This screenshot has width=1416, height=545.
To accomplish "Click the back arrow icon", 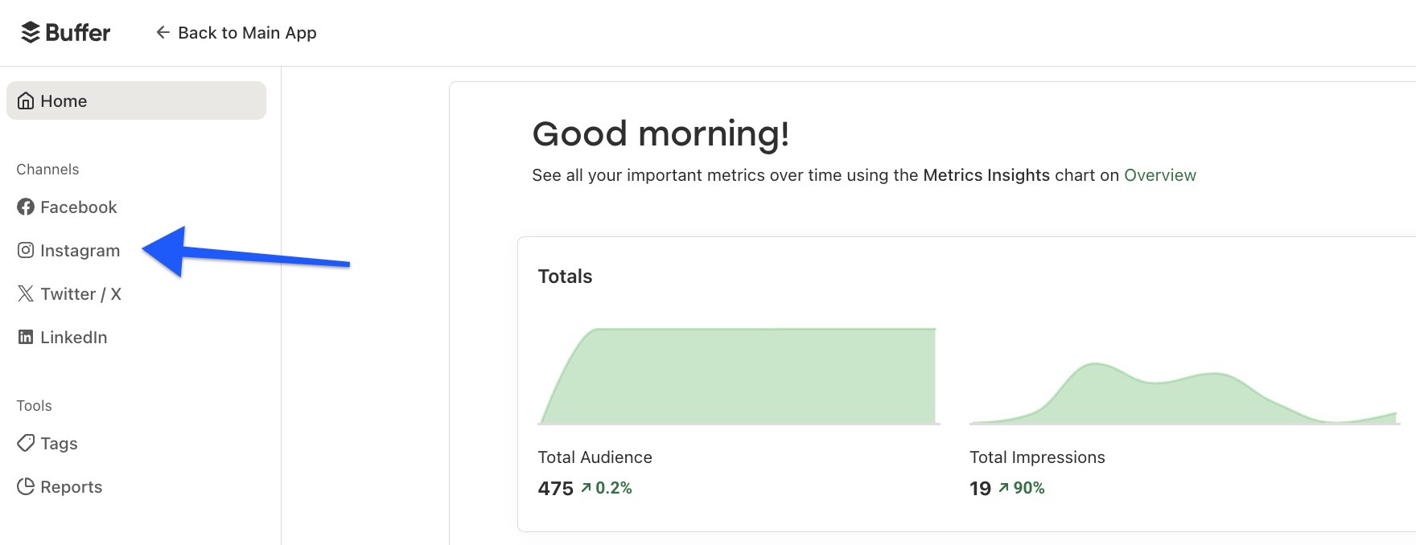I will 163,33.
